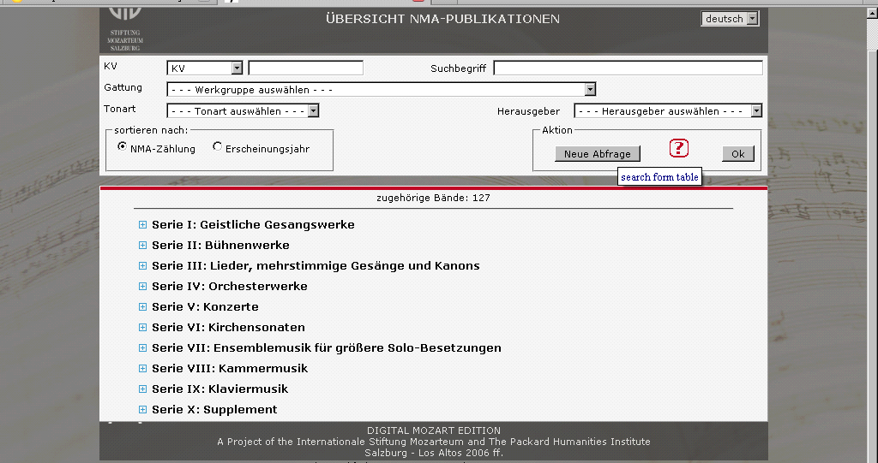
Task: Open Serie VIII: Kammermusik text
Action: click(230, 369)
